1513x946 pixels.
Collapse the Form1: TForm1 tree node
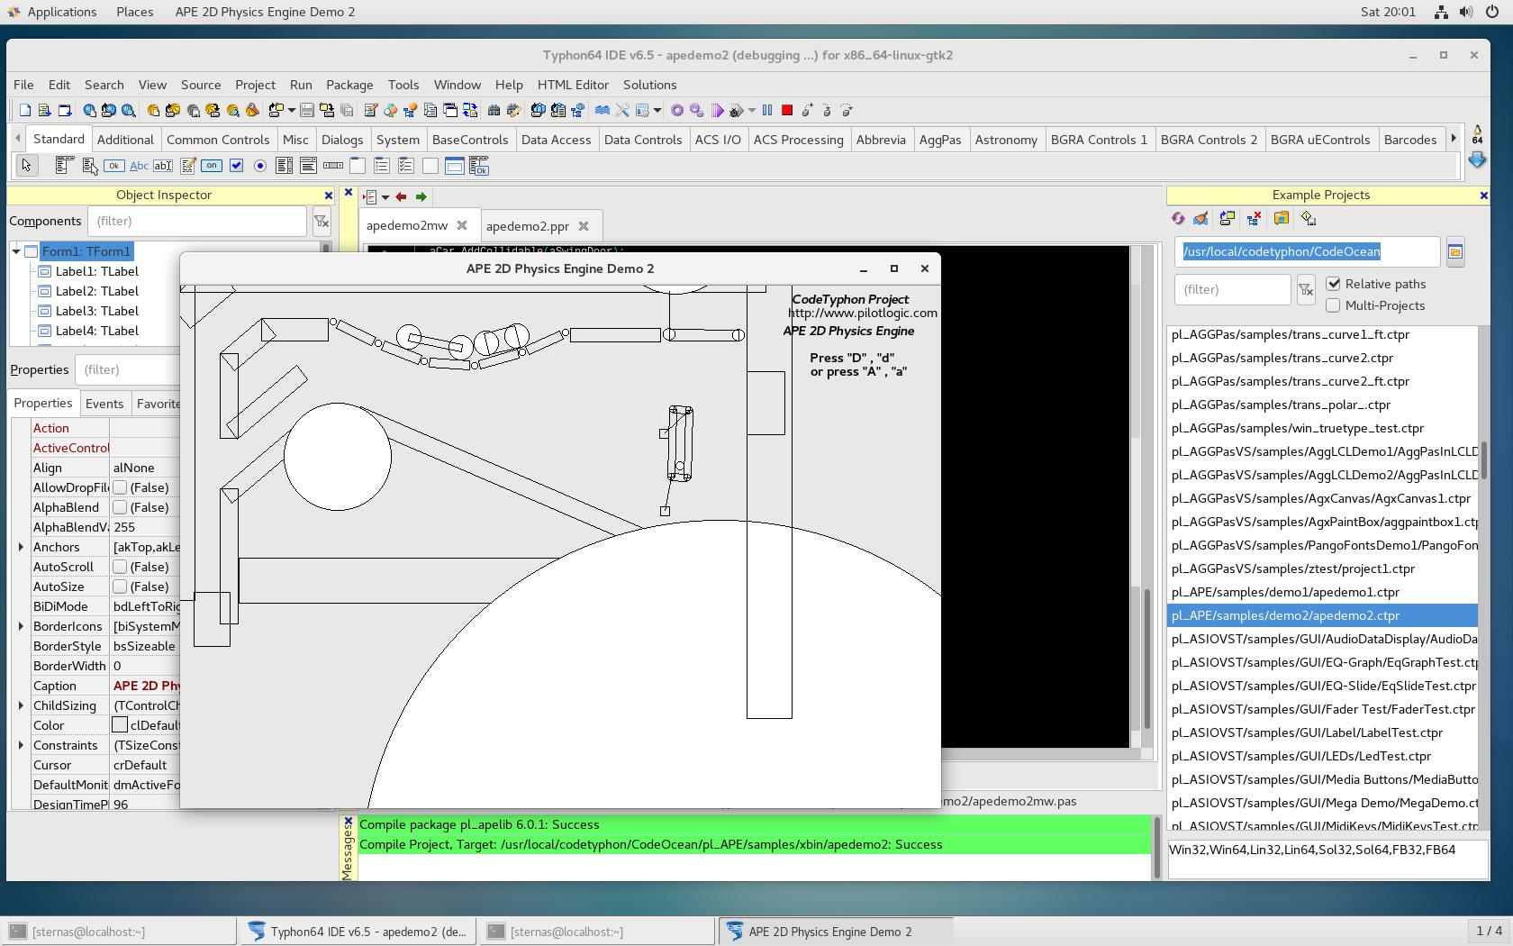[x=16, y=251]
